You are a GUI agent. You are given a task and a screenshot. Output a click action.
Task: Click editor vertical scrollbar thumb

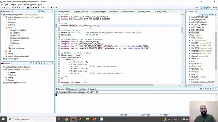pos(182,30)
